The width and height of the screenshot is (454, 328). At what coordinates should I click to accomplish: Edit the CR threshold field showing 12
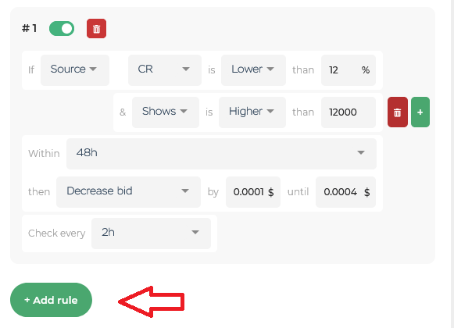(x=349, y=70)
